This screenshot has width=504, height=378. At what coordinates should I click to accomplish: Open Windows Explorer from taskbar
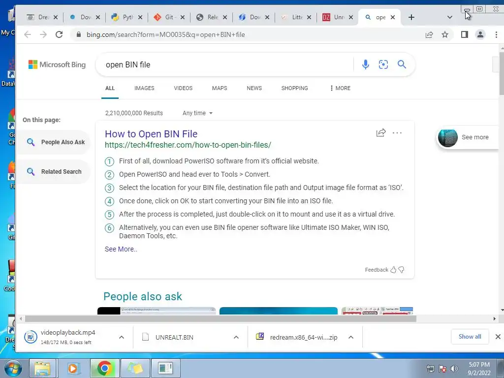pyautogui.click(x=42, y=368)
